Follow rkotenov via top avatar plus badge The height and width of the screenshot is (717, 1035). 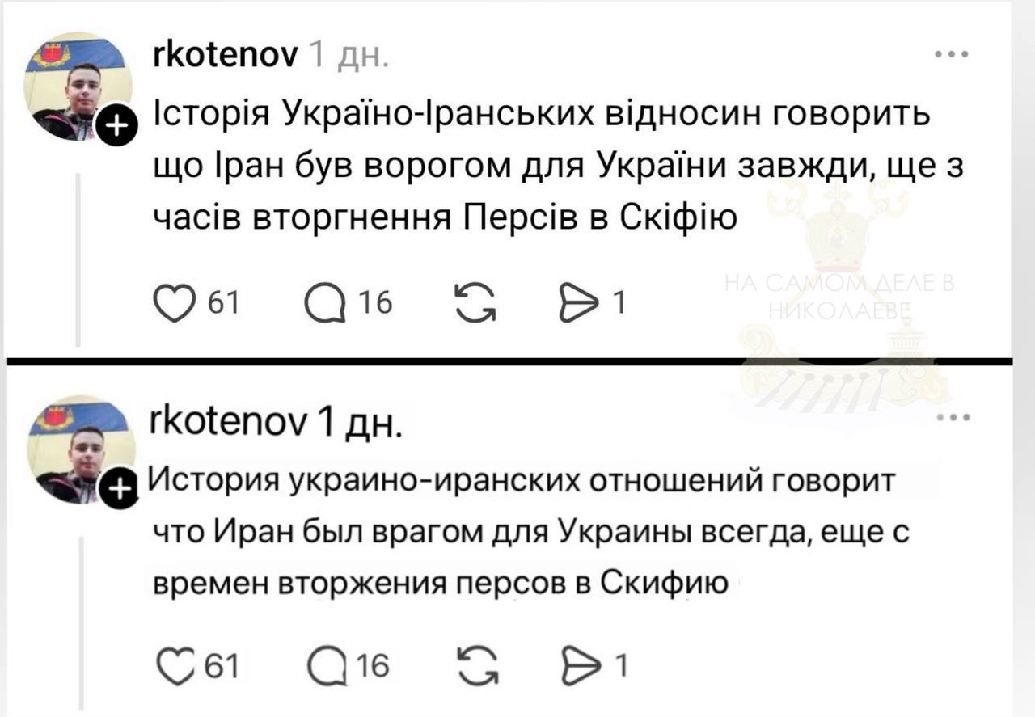[x=116, y=125]
